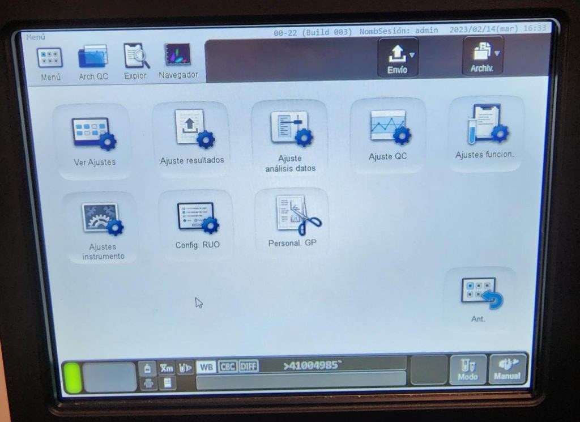The image size is (580, 422).
Task: Select the WB mode indicator
Action: [206, 367]
